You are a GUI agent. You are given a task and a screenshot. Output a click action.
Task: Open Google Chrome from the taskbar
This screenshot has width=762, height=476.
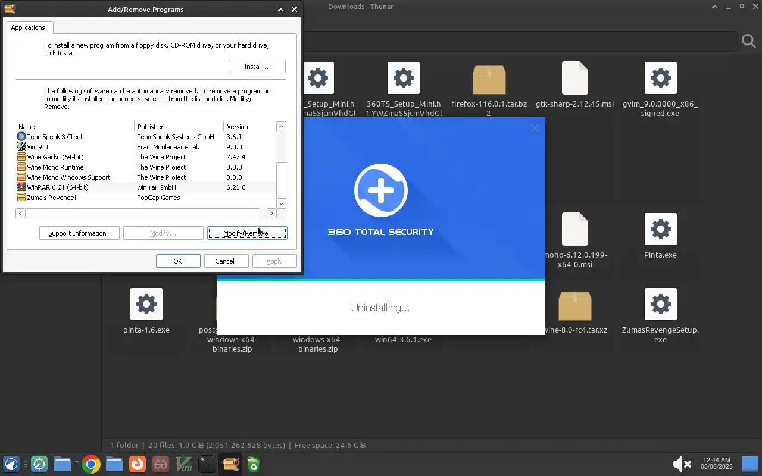point(91,464)
